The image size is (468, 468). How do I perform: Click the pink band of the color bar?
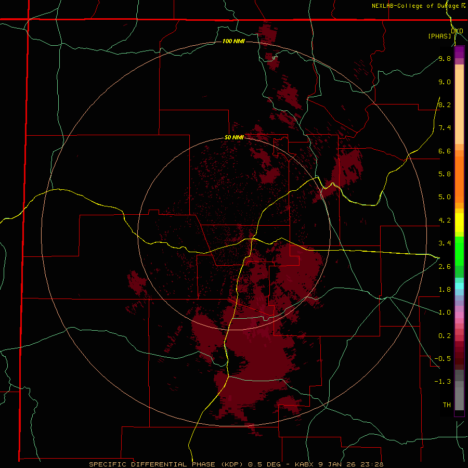459,315
